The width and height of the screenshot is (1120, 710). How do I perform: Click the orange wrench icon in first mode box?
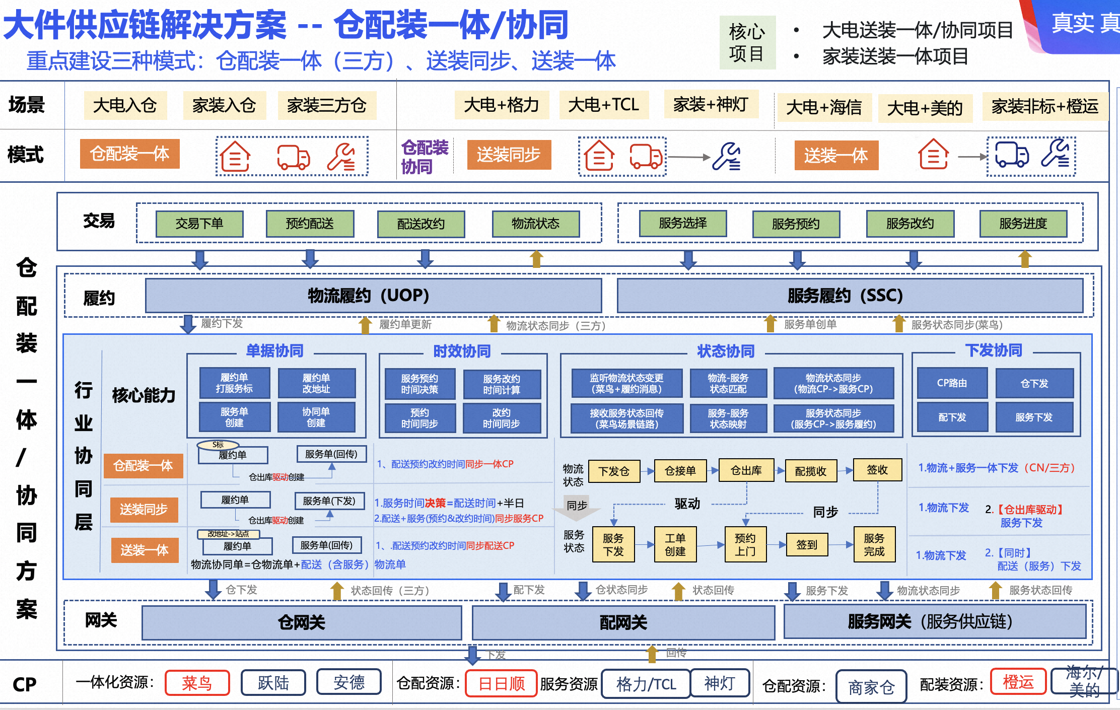tap(342, 157)
